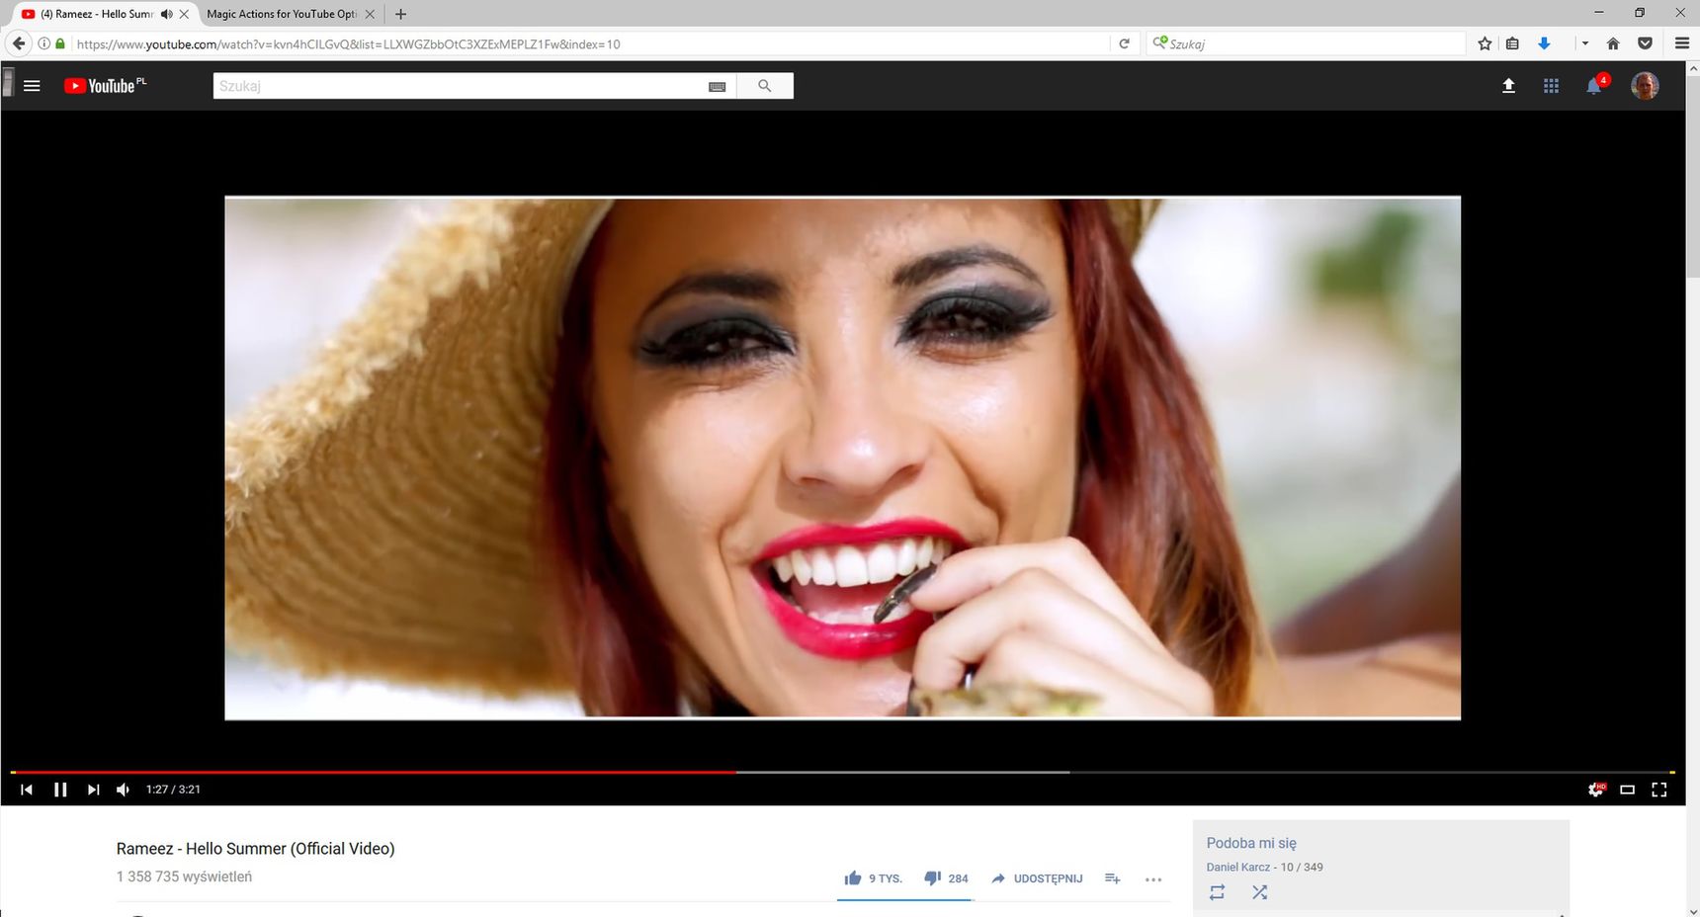This screenshot has width=1700, height=917.
Task: Switch to Magic Actions for YouTube tab
Action: point(282,14)
